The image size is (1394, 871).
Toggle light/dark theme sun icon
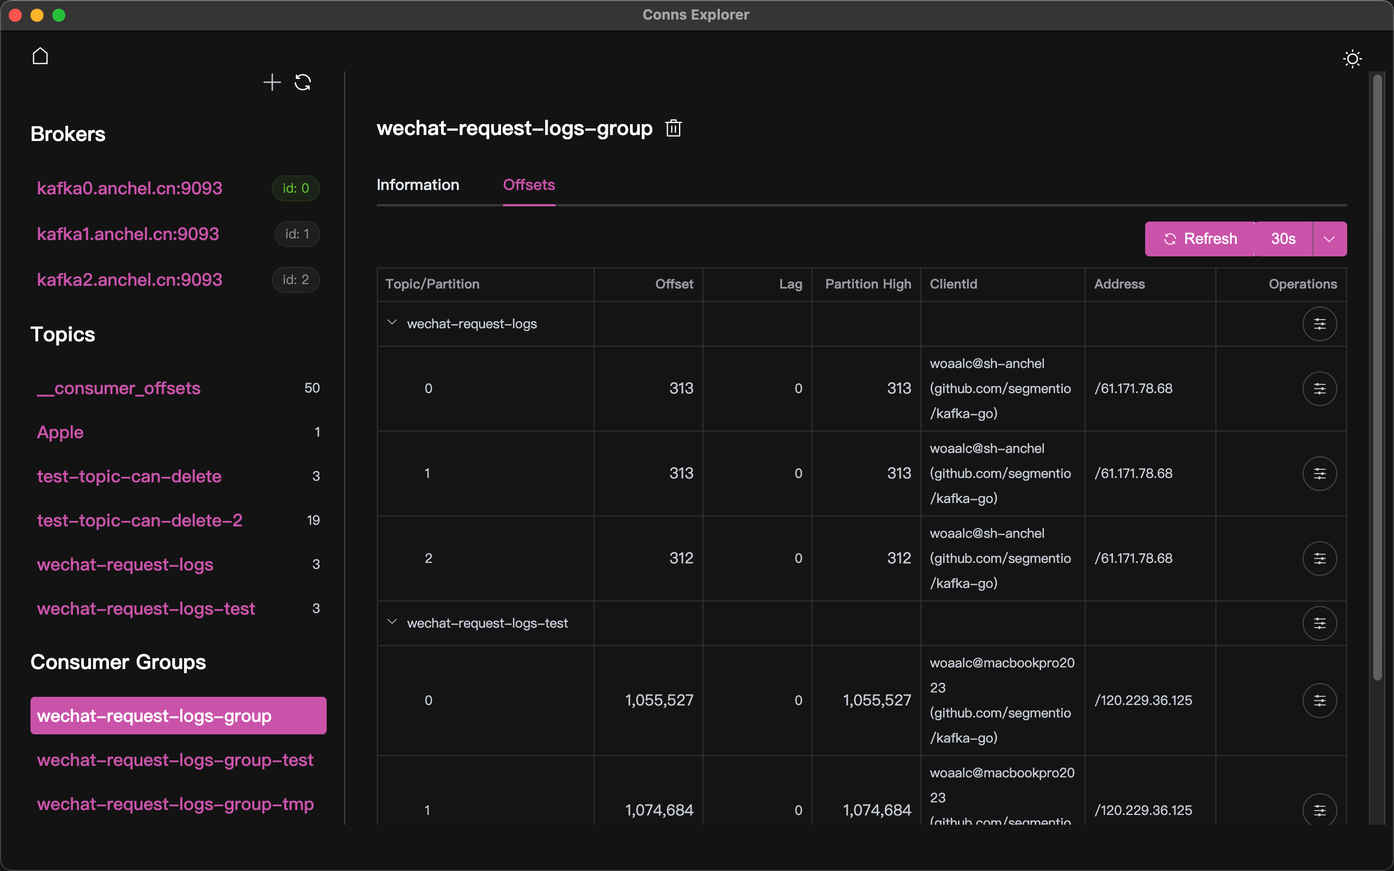tap(1352, 59)
